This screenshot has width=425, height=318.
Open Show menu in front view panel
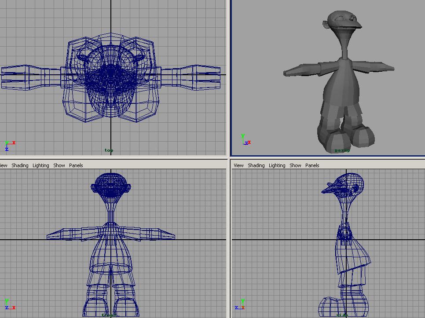(x=59, y=165)
